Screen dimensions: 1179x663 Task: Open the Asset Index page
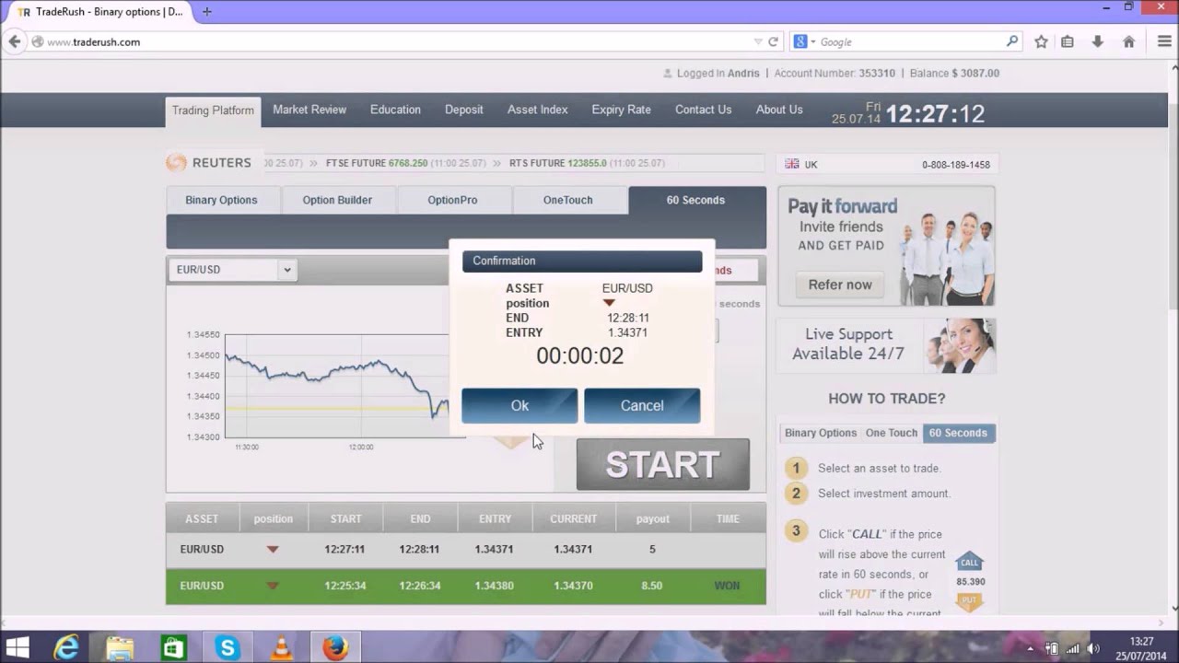point(537,110)
